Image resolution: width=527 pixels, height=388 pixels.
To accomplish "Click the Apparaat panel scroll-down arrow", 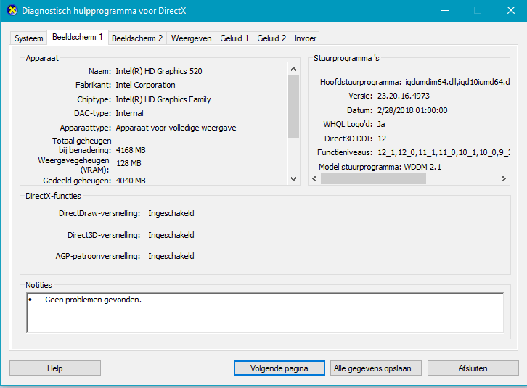I will [x=293, y=179].
